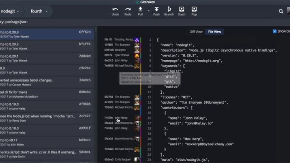
Task: Select the cli fix for travis commit
Action: (47, 94)
